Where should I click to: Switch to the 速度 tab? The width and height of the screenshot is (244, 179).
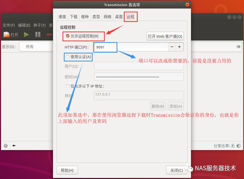tap(62, 17)
